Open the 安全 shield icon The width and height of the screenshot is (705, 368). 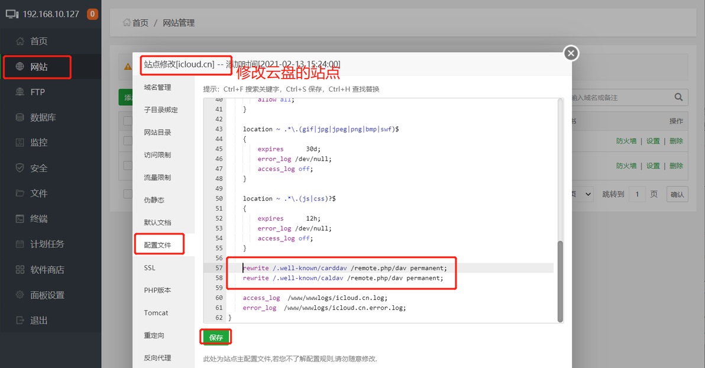[20, 168]
